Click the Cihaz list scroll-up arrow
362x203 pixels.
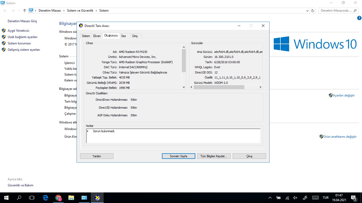click(184, 47)
